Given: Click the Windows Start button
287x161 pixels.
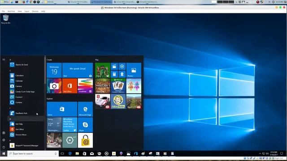Looking at the screenshot, I should (x=4, y=153).
